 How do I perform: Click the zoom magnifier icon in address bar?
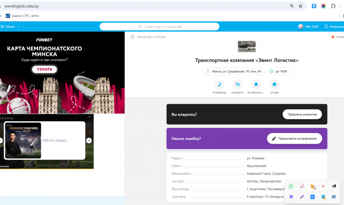pos(292,6)
